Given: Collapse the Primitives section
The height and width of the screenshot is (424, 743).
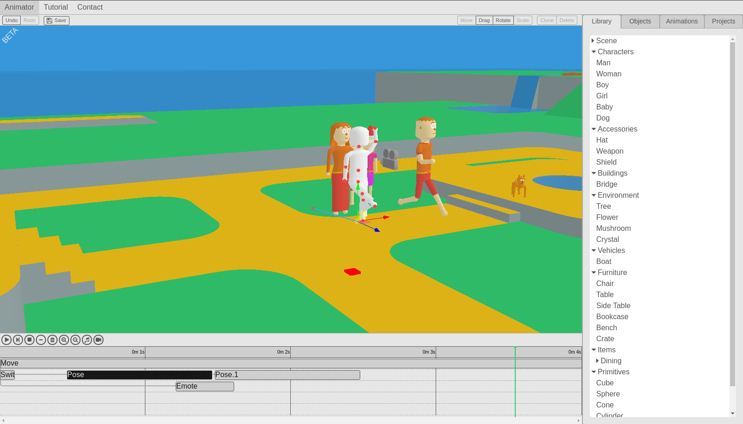Looking at the screenshot, I should pyautogui.click(x=594, y=372).
